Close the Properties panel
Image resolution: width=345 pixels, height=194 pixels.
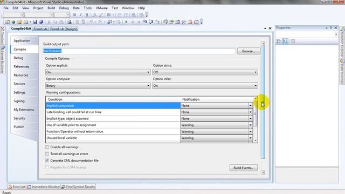tap(336, 27)
